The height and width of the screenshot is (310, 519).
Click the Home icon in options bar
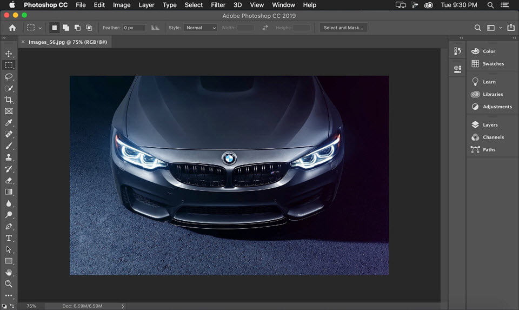point(12,28)
